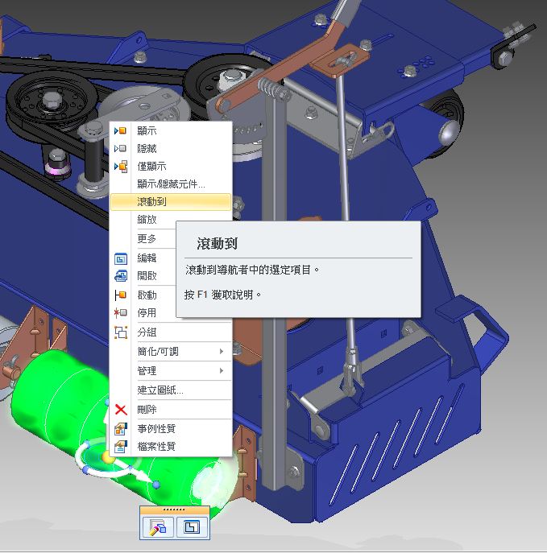Open the 更多 menu entry

(x=147, y=239)
